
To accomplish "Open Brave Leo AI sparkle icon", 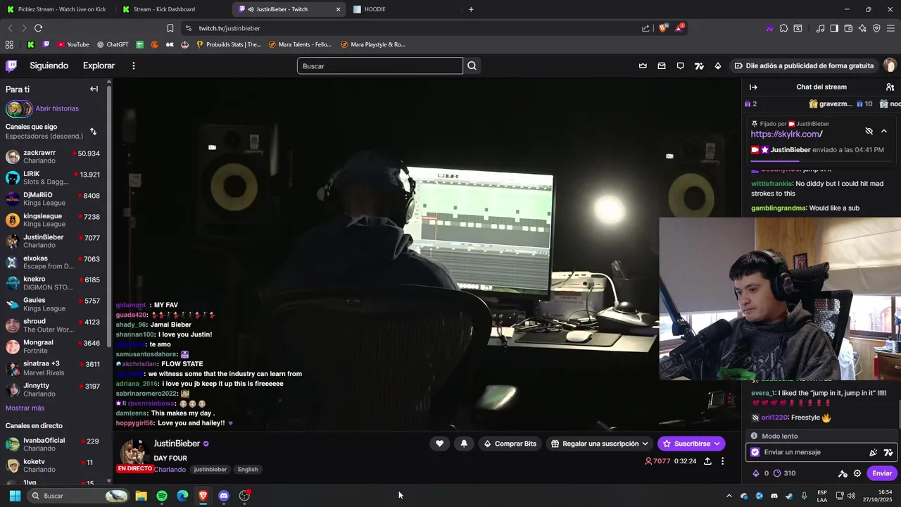I will [862, 28].
